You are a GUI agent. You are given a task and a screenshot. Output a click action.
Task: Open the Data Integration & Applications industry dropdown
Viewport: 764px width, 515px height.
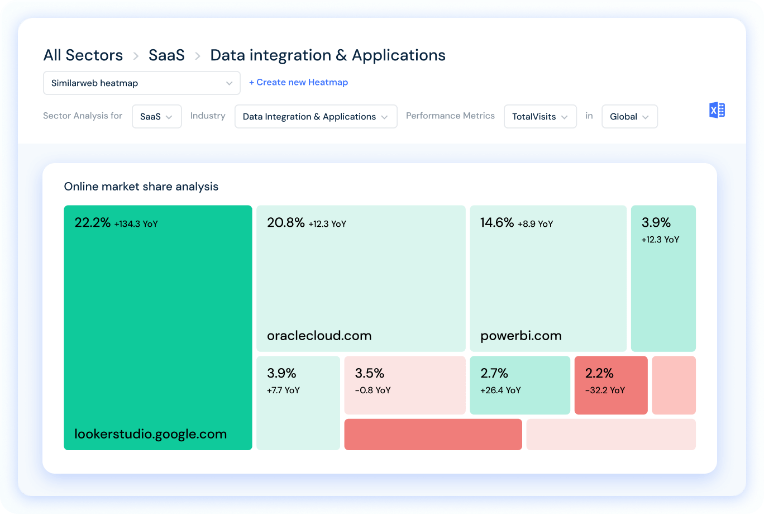click(316, 116)
